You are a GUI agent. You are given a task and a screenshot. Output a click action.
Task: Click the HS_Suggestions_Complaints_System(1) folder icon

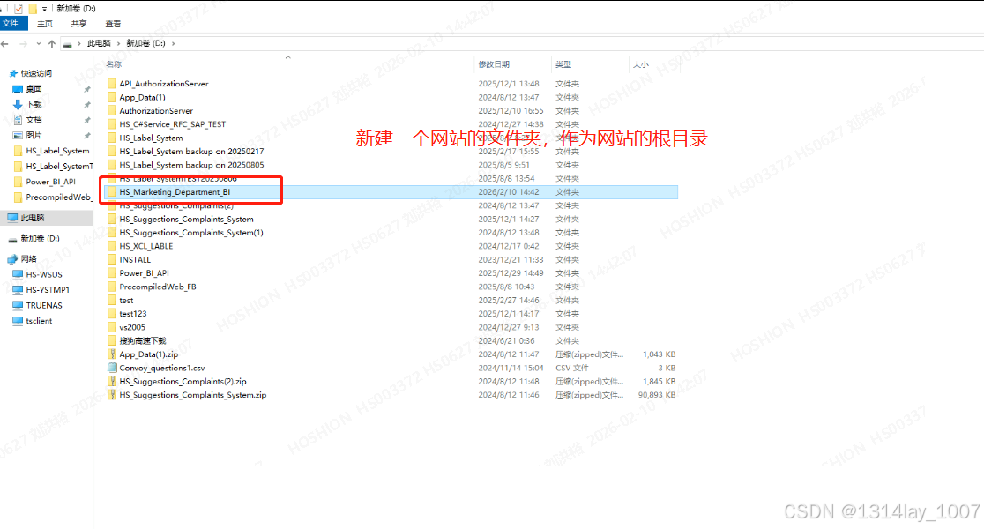point(112,232)
